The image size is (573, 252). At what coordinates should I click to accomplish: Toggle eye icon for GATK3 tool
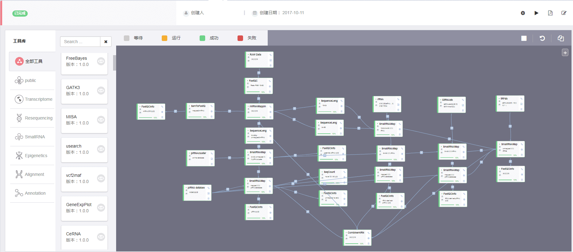pos(101,91)
